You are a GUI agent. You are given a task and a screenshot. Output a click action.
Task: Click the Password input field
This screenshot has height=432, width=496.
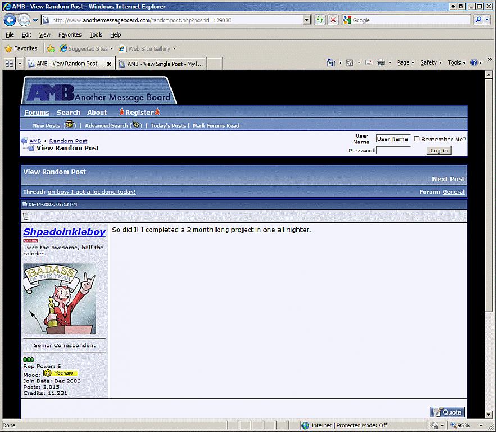tap(393, 151)
